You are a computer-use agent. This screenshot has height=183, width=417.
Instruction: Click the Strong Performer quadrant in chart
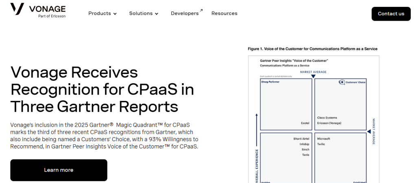pos(286,104)
